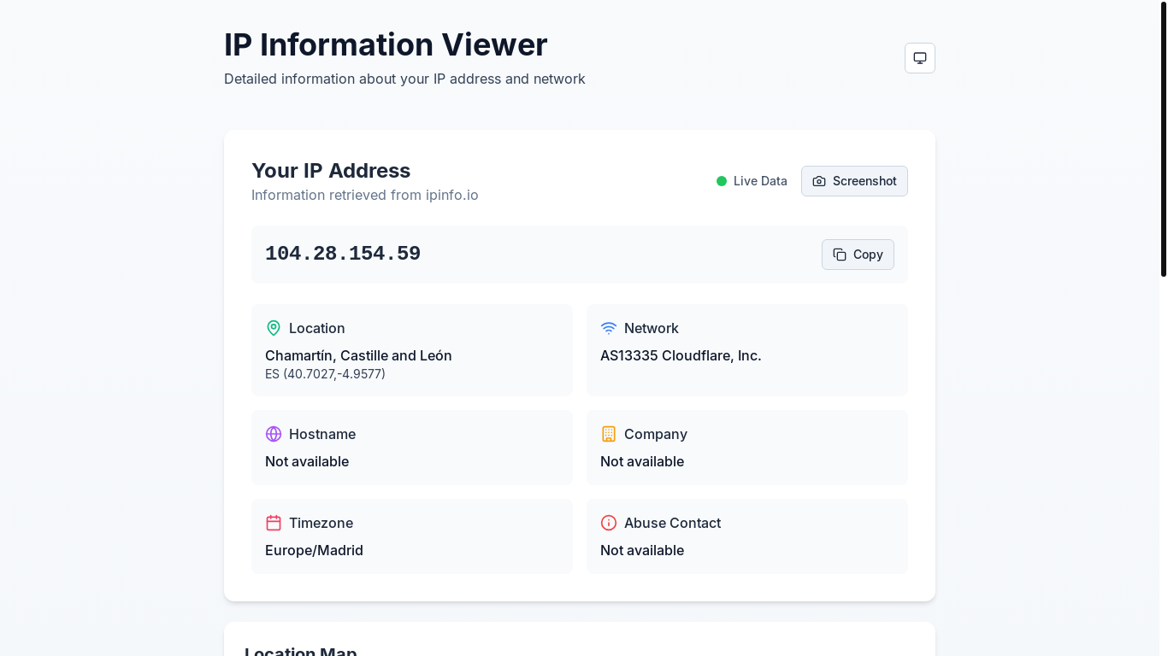Click the page vertical scrollbar thumb
The image size is (1168, 656).
[x=1164, y=138]
